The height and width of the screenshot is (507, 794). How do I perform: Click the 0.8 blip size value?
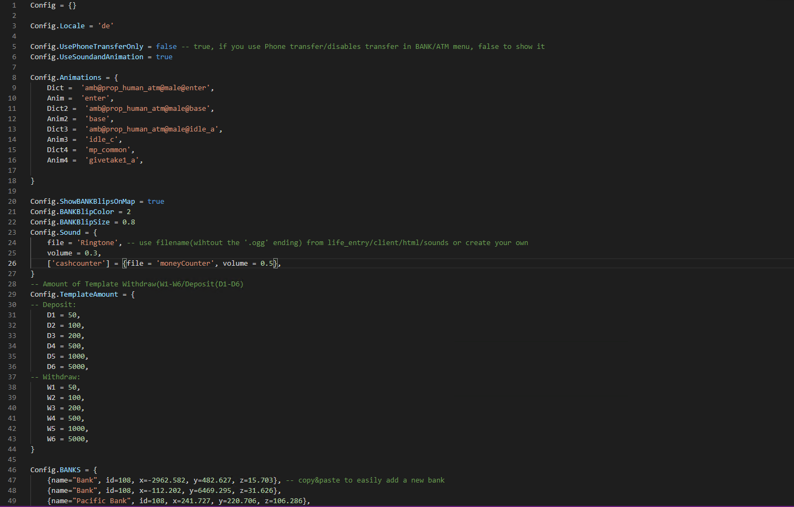[x=129, y=222]
